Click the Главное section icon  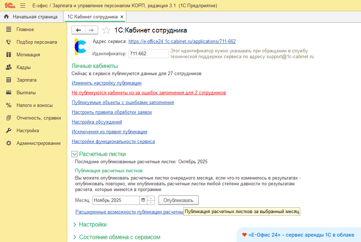tap(9, 29)
